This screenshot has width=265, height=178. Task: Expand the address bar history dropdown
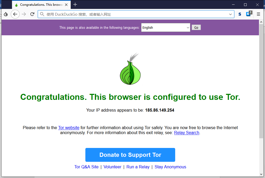(230, 14)
